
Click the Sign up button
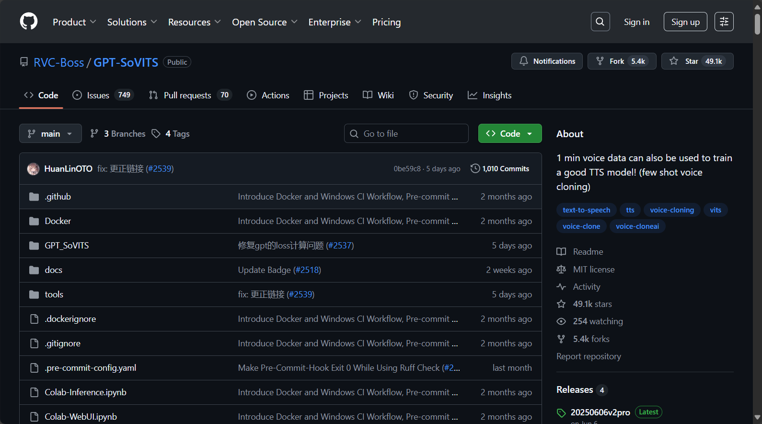[685, 22]
